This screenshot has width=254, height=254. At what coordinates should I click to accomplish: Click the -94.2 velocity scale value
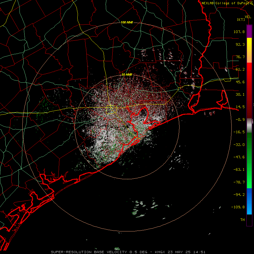[x=239, y=195]
